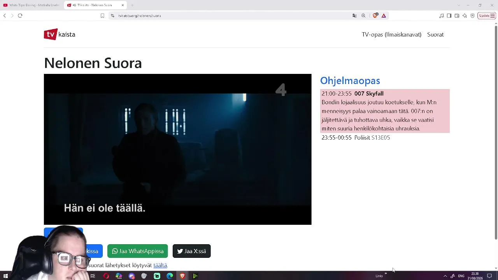This screenshot has width=498, height=280.
Task: Open the Leo AI sparkle icon
Action: (465, 16)
